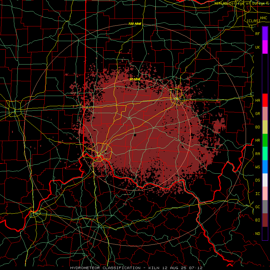Click the 'UK' legend label text

click(x=257, y=47)
